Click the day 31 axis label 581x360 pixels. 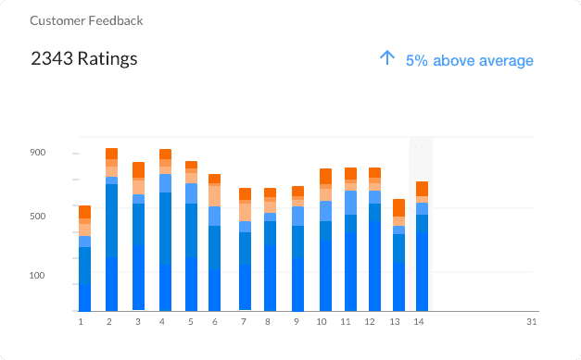pyautogui.click(x=532, y=322)
